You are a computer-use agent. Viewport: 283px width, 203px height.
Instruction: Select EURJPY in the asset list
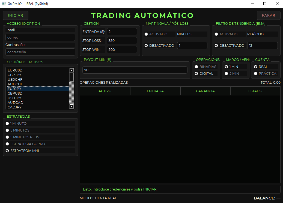coord(38,89)
